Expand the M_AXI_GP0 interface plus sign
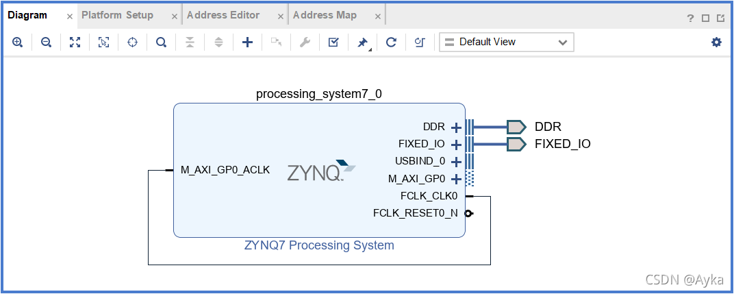 pos(456,179)
